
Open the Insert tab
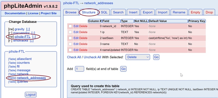[133, 12]
